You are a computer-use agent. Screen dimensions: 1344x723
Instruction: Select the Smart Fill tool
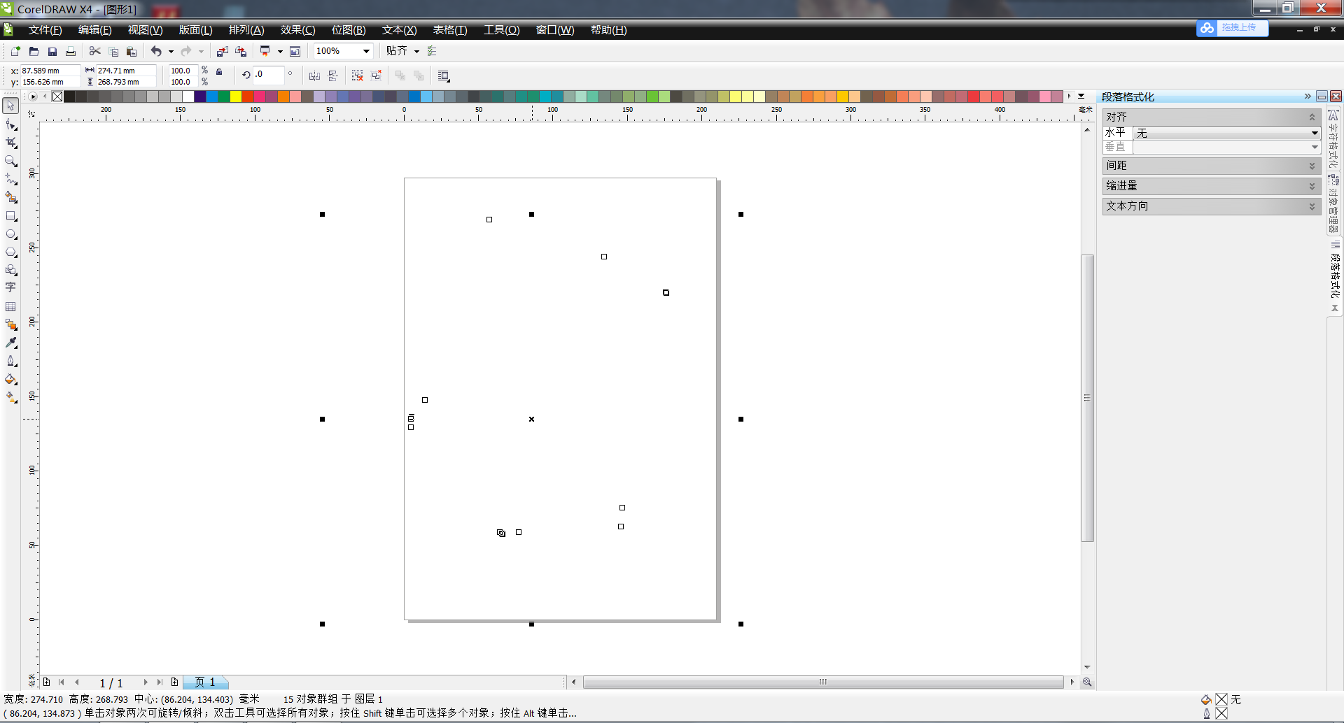pos(10,197)
